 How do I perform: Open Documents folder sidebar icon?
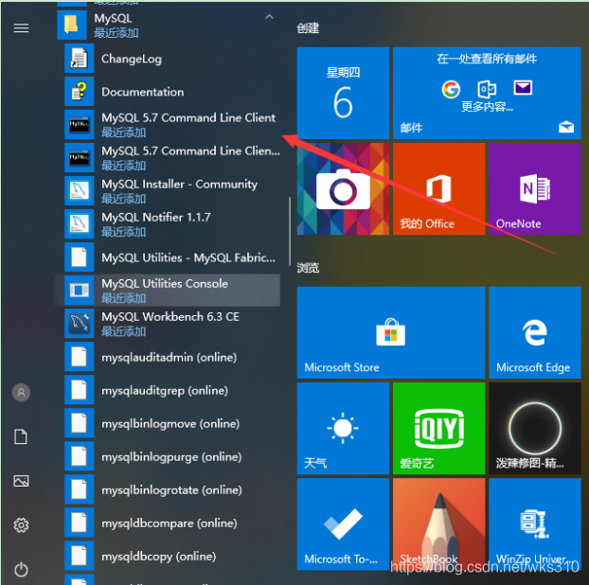point(21,436)
